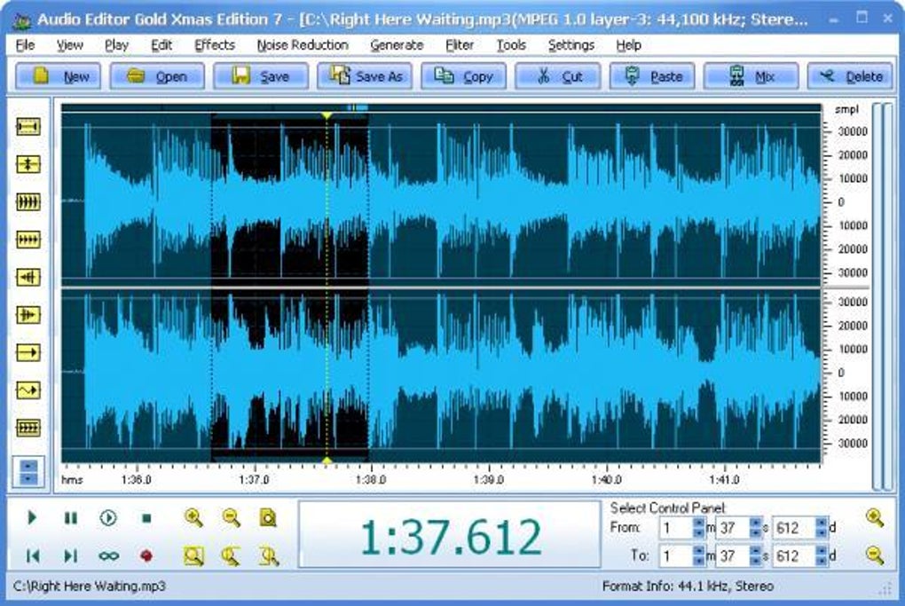Click the topmost yellow tool in left sidebar
Screen dimensions: 905x606
pyautogui.click(x=28, y=127)
